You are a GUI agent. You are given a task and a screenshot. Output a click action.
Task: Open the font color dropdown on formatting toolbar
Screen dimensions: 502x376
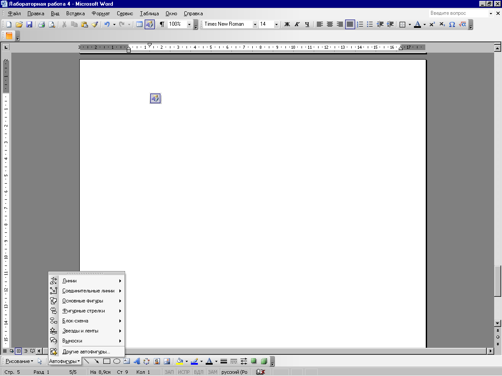point(425,24)
